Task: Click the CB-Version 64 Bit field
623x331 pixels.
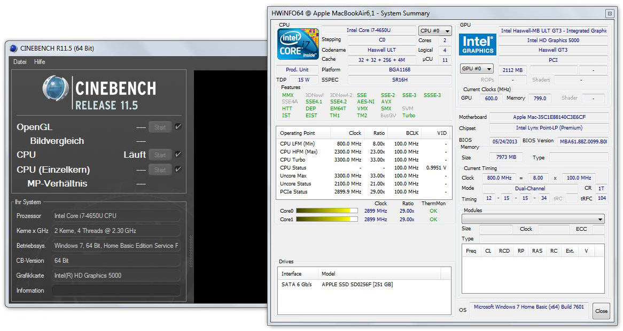Action: pyautogui.click(x=116, y=261)
